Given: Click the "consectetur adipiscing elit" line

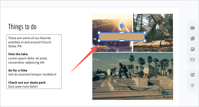Looking at the screenshot, I should click(26, 62).
